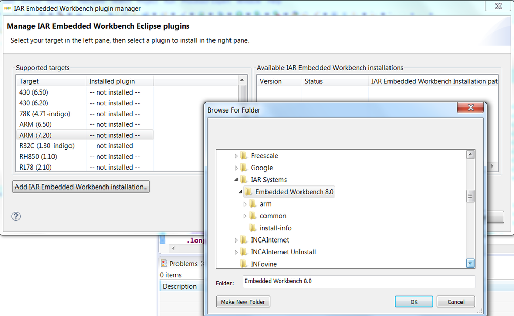This screenshot has width=514, height=316.
Task: Click Make New Folder button
Action: click(x=243, y=302)
